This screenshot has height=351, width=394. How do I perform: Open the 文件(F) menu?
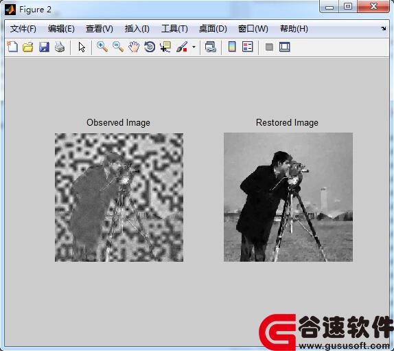23,29
